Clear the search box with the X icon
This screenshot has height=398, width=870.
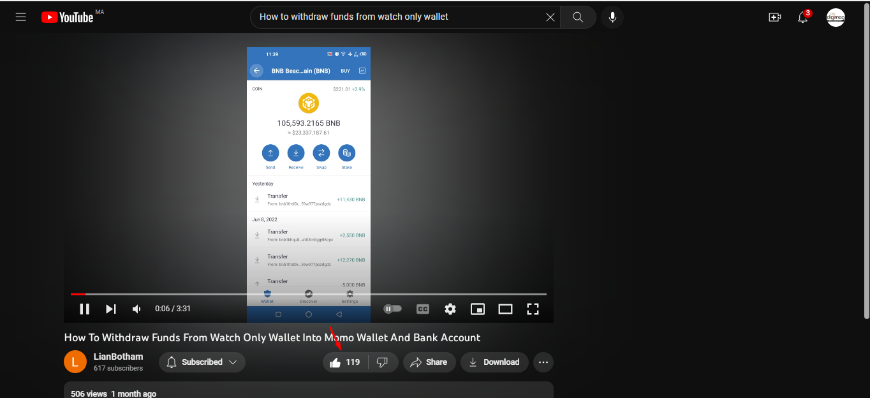[550, 17]
